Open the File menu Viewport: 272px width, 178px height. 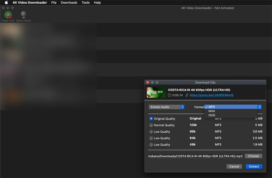54,2
